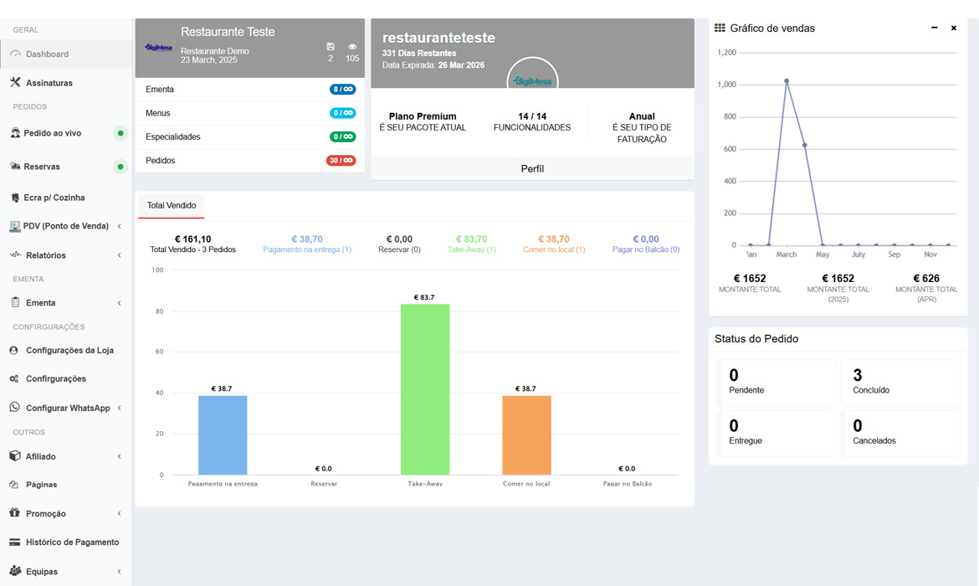Click the Histórico de Pagamento card icon
Image resolution: width=979 pixels, height=586 pixels.
(15, 542)
